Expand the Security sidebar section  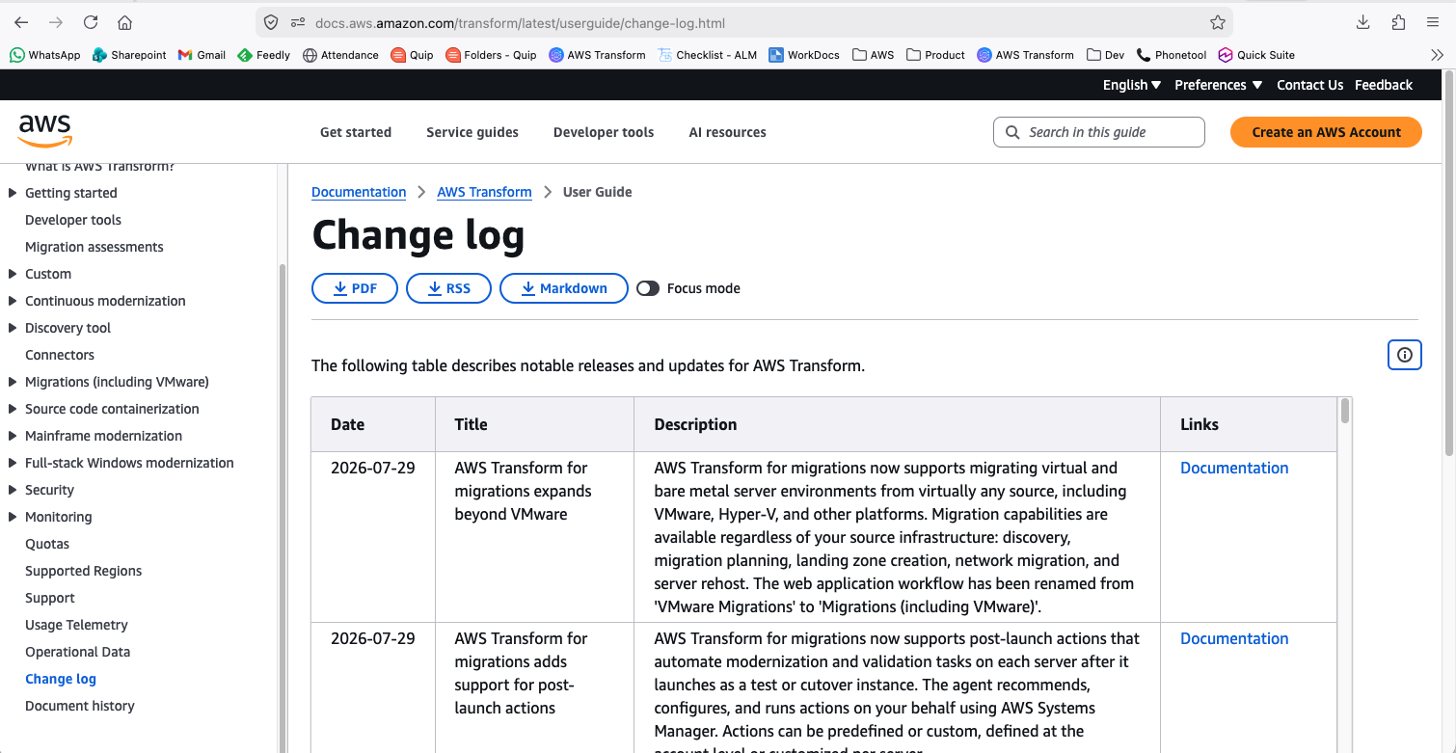(x=13, y=490)
